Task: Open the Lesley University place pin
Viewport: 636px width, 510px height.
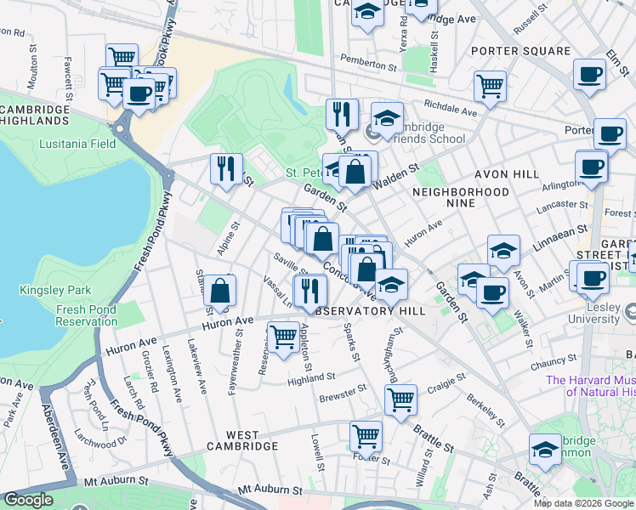Action: coord(630,312)
